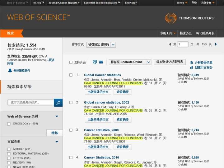Click the 分析检索结果 link text
Image resolution: width=224 pixels, height=168 pixels.
(x=203, y=63)
